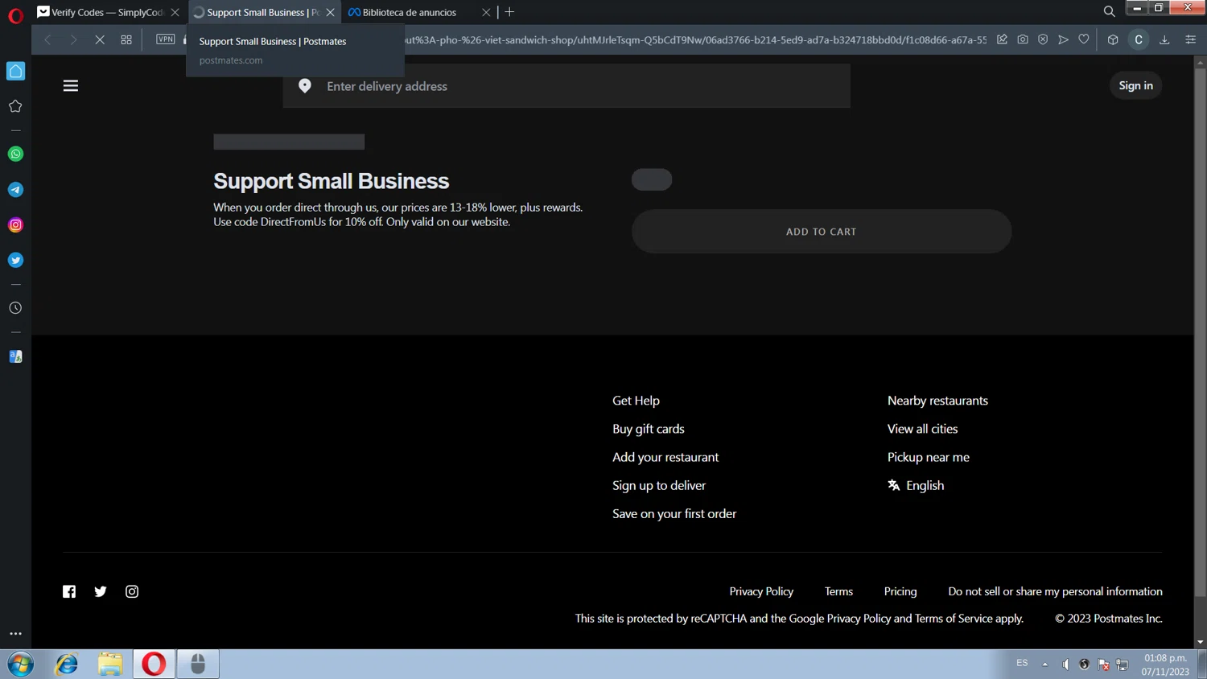Open the Pickup near me link

[929, 457]
